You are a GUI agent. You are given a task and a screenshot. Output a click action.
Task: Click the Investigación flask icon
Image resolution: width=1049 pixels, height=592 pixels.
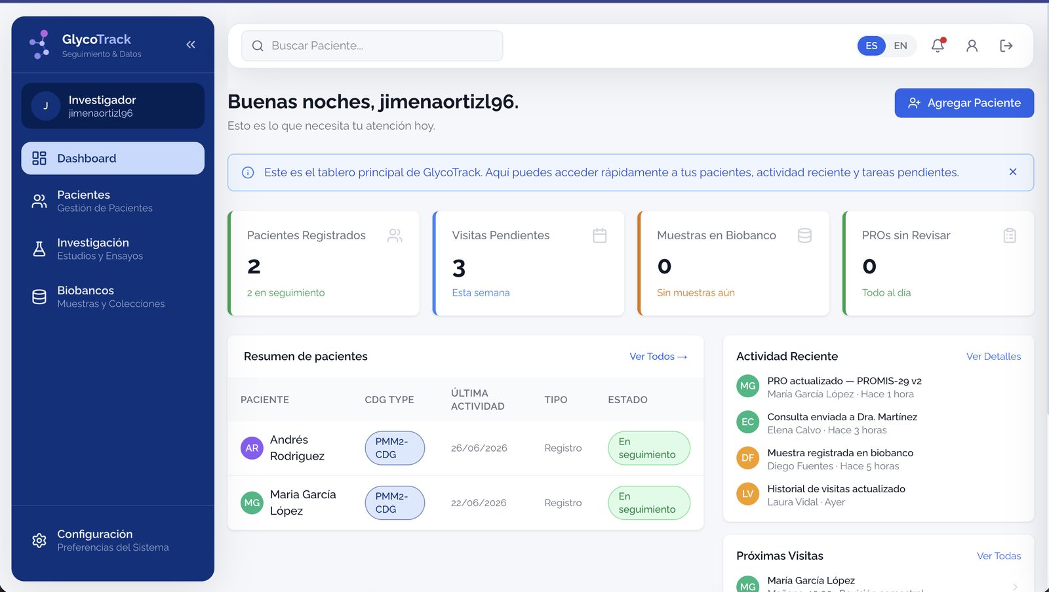point(39,249)
